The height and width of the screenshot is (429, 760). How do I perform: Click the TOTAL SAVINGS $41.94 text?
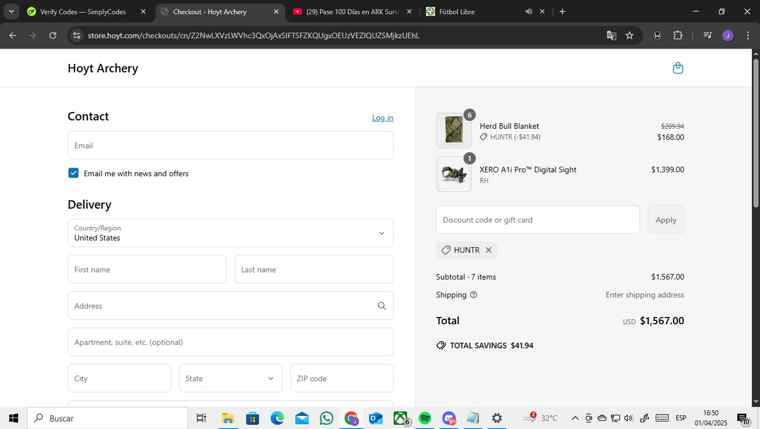coord(485,345)
